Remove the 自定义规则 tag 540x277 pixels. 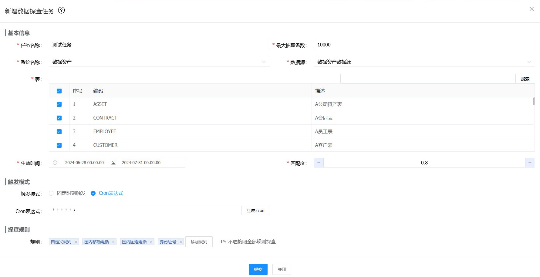[76, 242]
